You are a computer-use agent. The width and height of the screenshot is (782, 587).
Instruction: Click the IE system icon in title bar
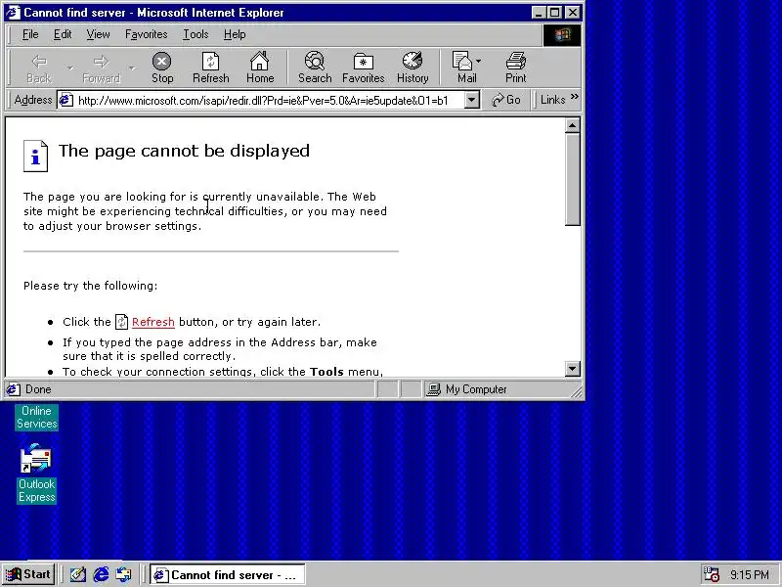click(x=13, y=13)
